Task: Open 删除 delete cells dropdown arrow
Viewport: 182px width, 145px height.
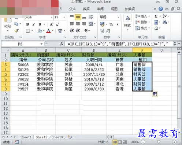Action: [x=149, y=22]
